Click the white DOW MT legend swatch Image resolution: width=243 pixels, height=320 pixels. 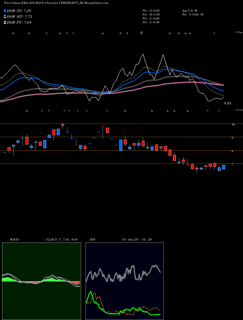pos(5,17)
